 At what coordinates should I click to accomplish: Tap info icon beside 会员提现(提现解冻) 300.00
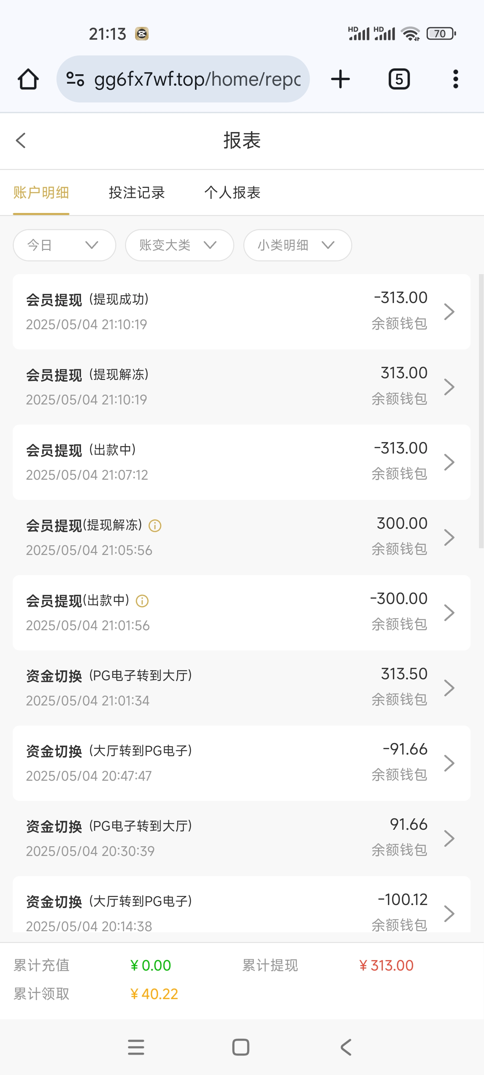155,526
